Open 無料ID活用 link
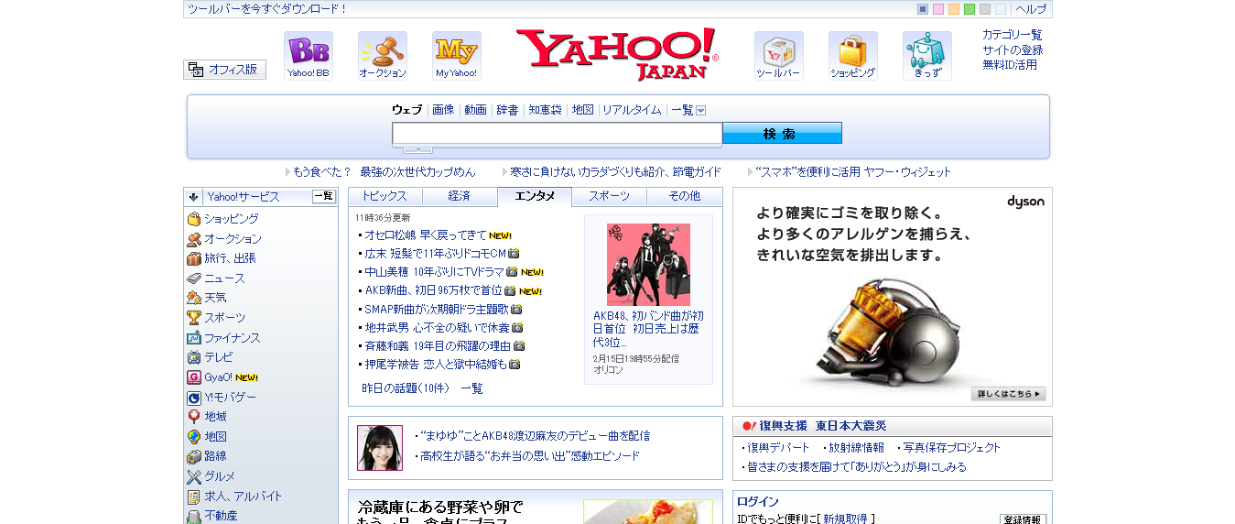 tap(1010, 64)
